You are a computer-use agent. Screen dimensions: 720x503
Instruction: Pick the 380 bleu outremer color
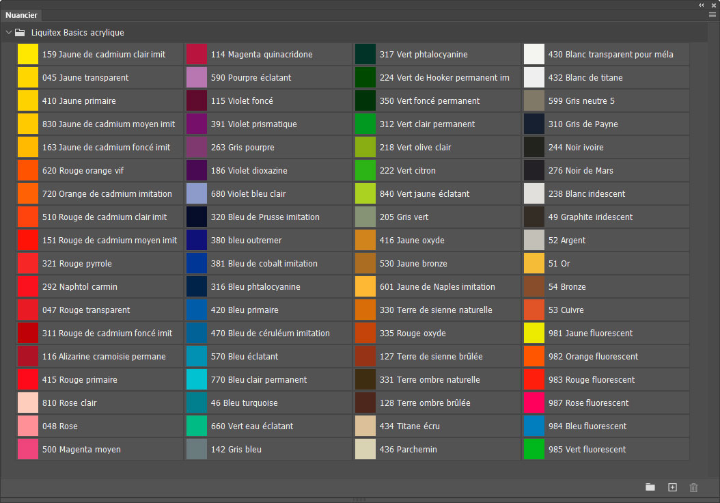[x=197, y=241]
